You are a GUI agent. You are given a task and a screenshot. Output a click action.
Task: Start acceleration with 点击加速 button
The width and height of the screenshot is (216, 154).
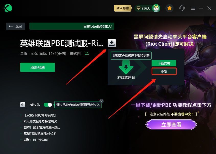point(38,67)
